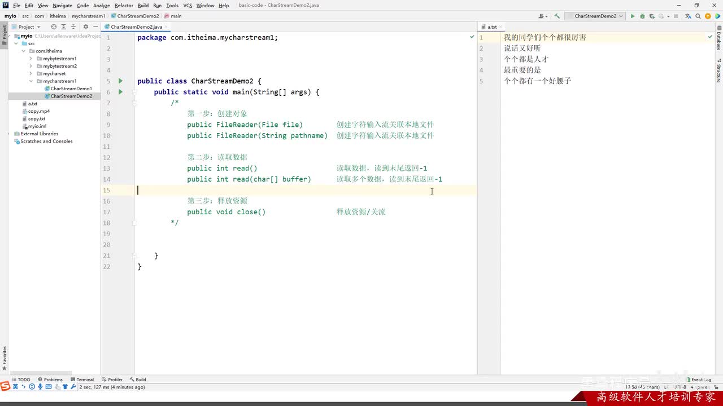The height and width of the screenshot is (406, 723).
Task: Open the File menu
Action: [x=16, y=6]
